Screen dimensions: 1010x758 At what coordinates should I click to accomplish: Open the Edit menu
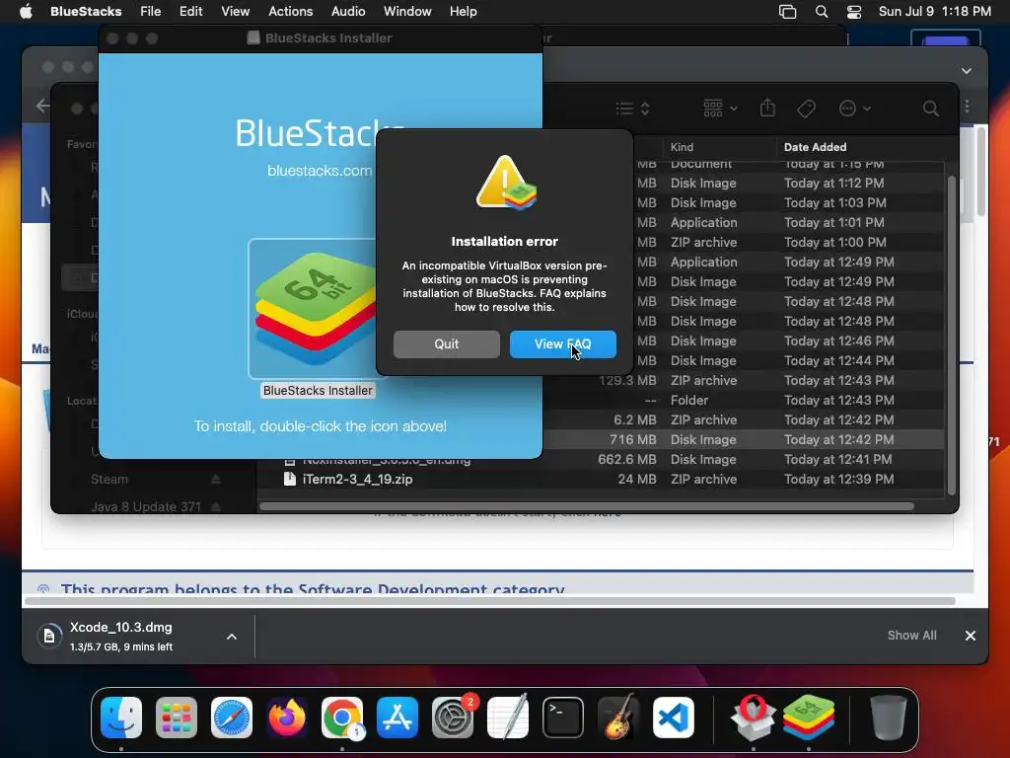point(190,12)
